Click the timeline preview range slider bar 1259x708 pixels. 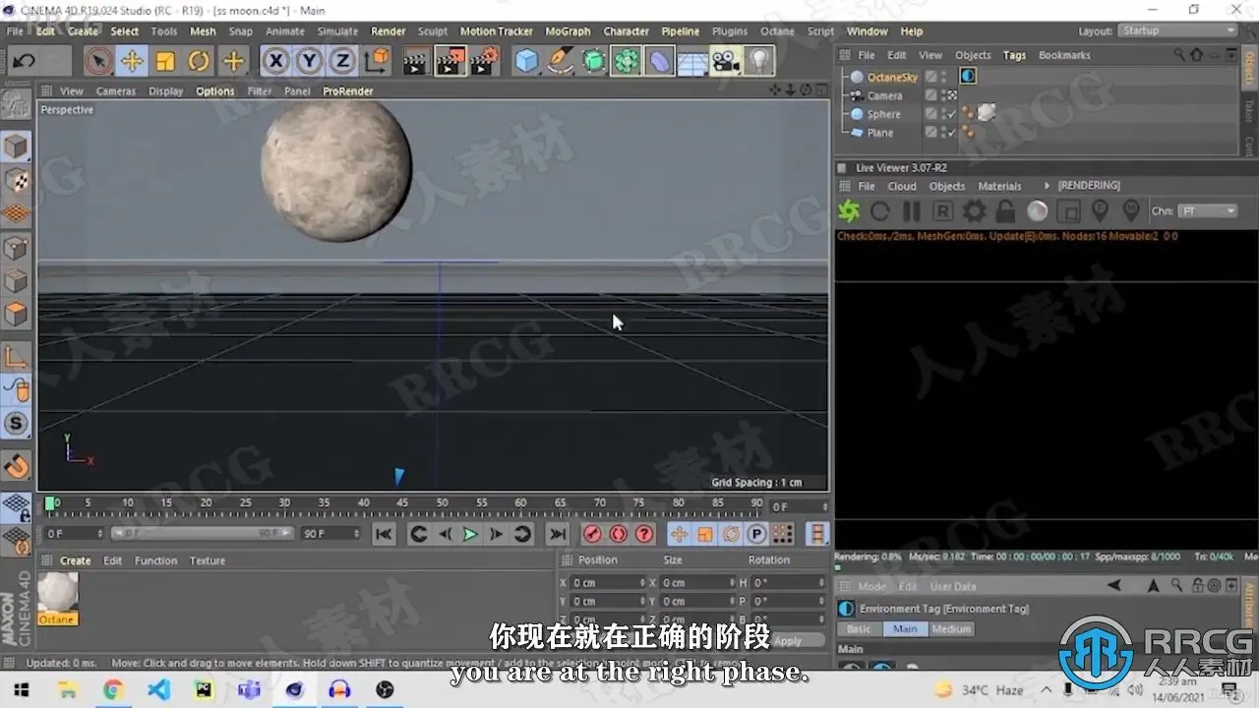click(202, 534)
